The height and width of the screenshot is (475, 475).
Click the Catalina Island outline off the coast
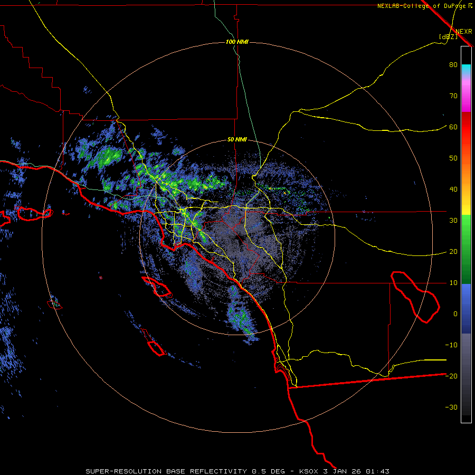click(x=157, y=287)
